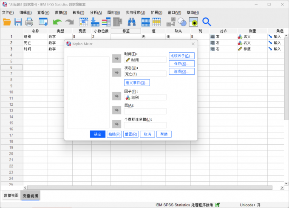Select the 状态 field showing 死亡(1)

[145, 74]
